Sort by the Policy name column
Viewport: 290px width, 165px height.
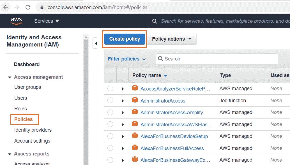150,75
